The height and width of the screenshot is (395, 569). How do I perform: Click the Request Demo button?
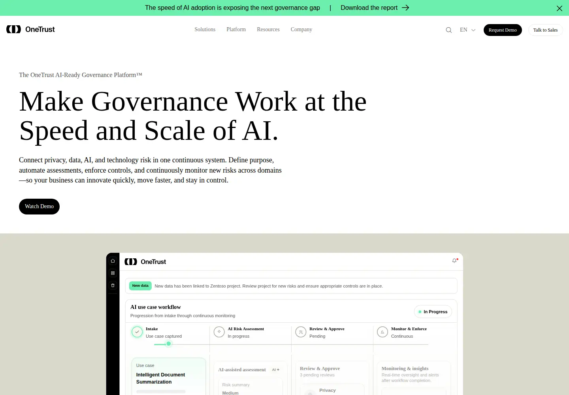click(503, 30)
